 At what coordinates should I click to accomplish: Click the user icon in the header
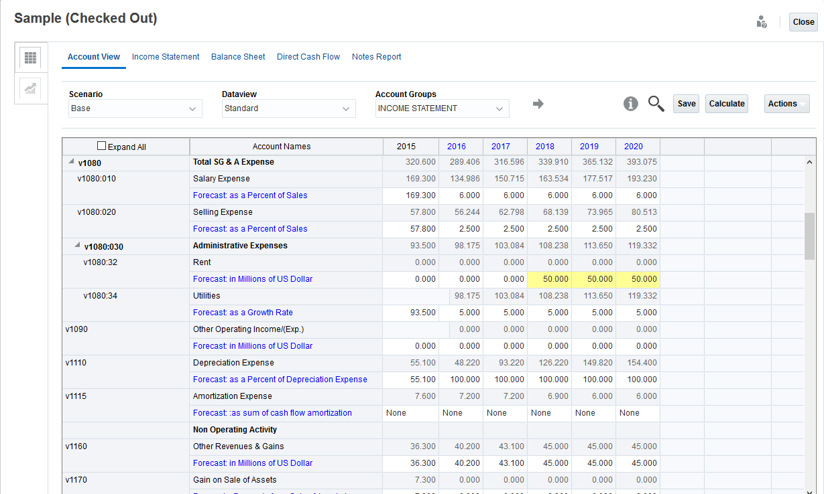762,21
